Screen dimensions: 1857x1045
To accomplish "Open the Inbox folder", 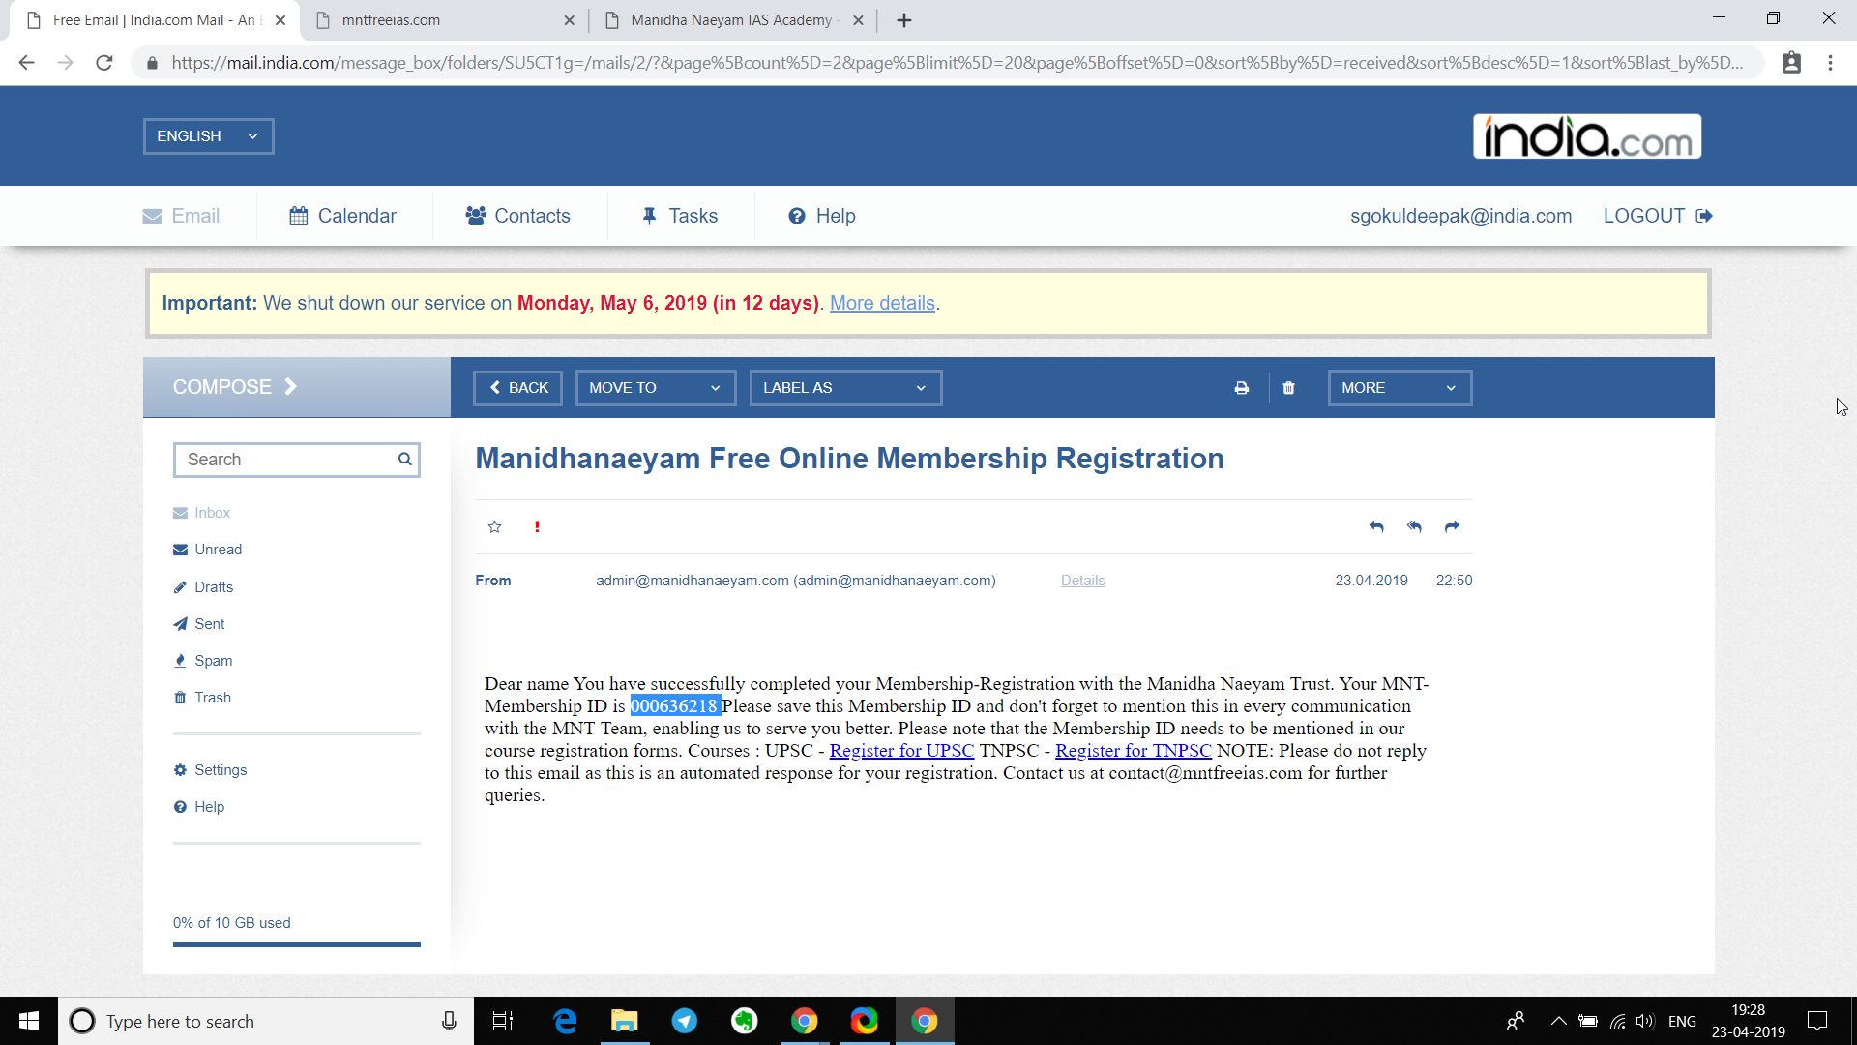I will (201, 513).
